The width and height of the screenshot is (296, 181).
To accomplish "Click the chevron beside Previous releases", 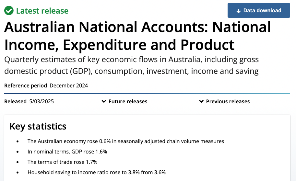I will tap(201, 101).
